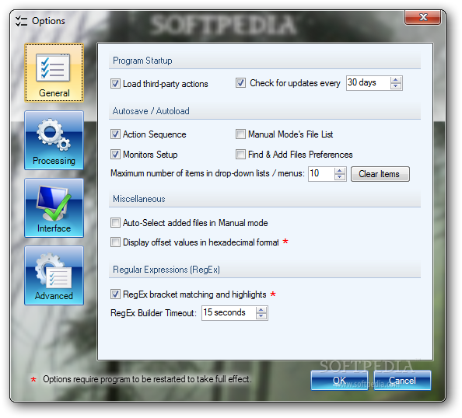Increase RegEx Builder Timeout seconds
462x418 pixels.
pos(261,309)
